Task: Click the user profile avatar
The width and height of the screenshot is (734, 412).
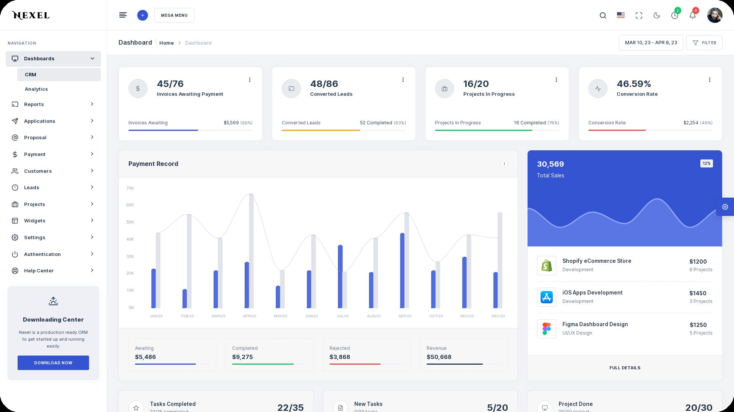Action: [x=715, y=15]
